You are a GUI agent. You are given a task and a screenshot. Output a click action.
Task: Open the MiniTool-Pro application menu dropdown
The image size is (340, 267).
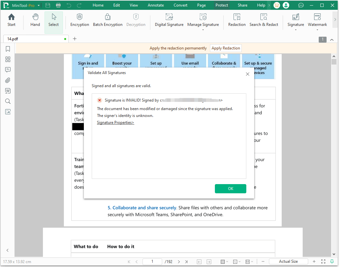point(39,6)
